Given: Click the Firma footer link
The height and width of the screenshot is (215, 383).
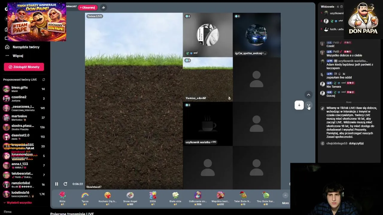Looking at the screenshot, I should point(7,212).
